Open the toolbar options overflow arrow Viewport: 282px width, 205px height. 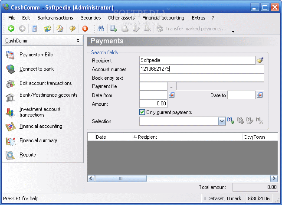(233, 32)
